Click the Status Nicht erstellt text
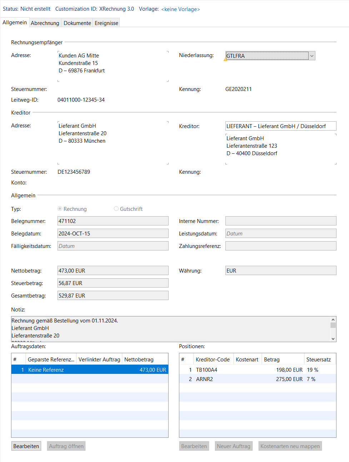Viewport: 349px width, 462px height. pyautogui.click(x=27, y=9)
